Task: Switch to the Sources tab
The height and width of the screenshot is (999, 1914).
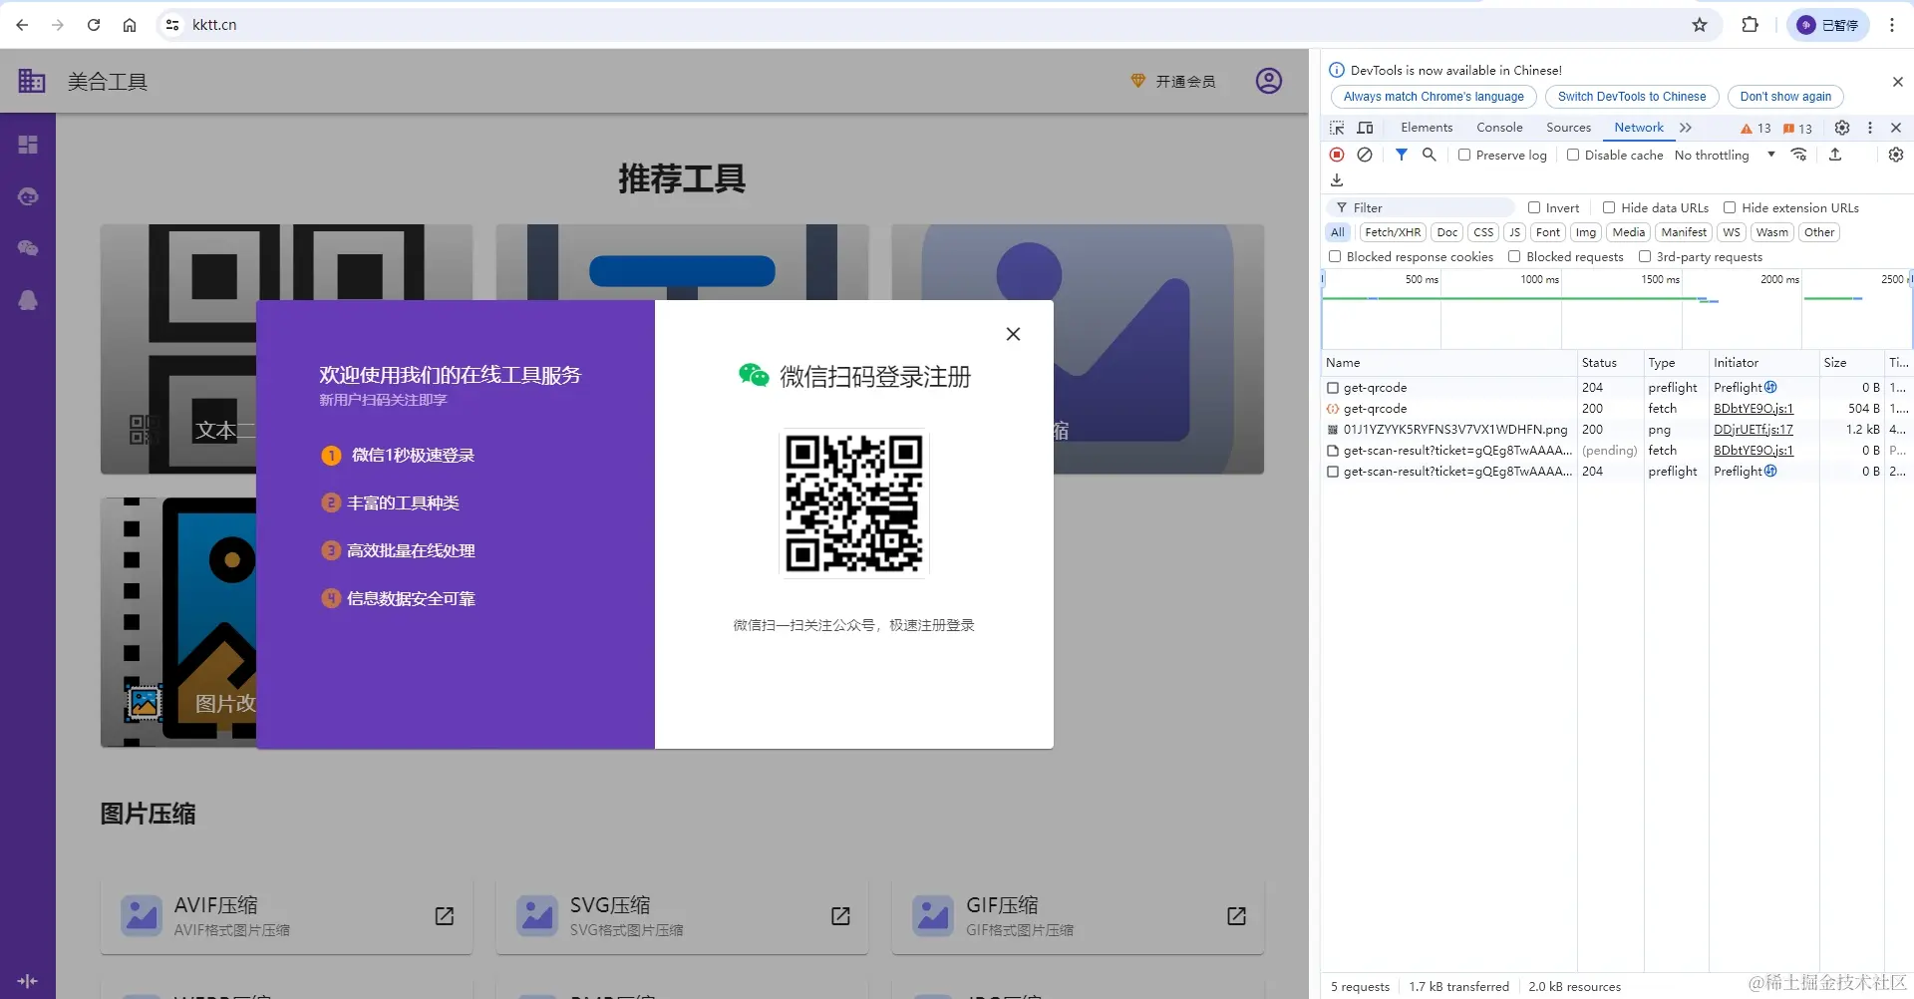Action: coord(1568,128)
